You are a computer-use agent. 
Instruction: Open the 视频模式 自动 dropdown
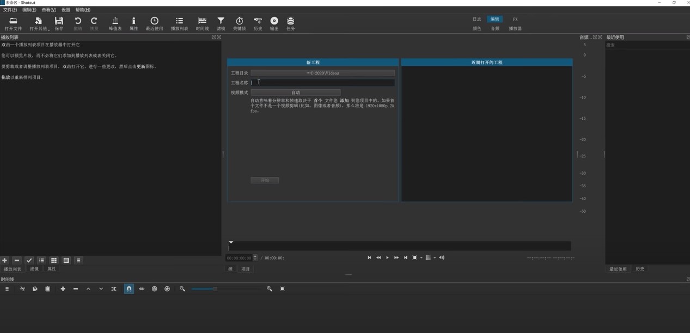(295, 92)
